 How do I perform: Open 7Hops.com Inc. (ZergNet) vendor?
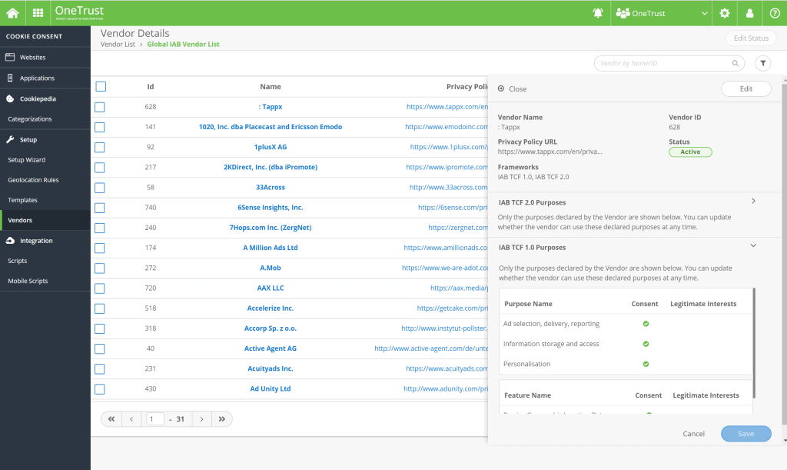click(x=271, y=228)
